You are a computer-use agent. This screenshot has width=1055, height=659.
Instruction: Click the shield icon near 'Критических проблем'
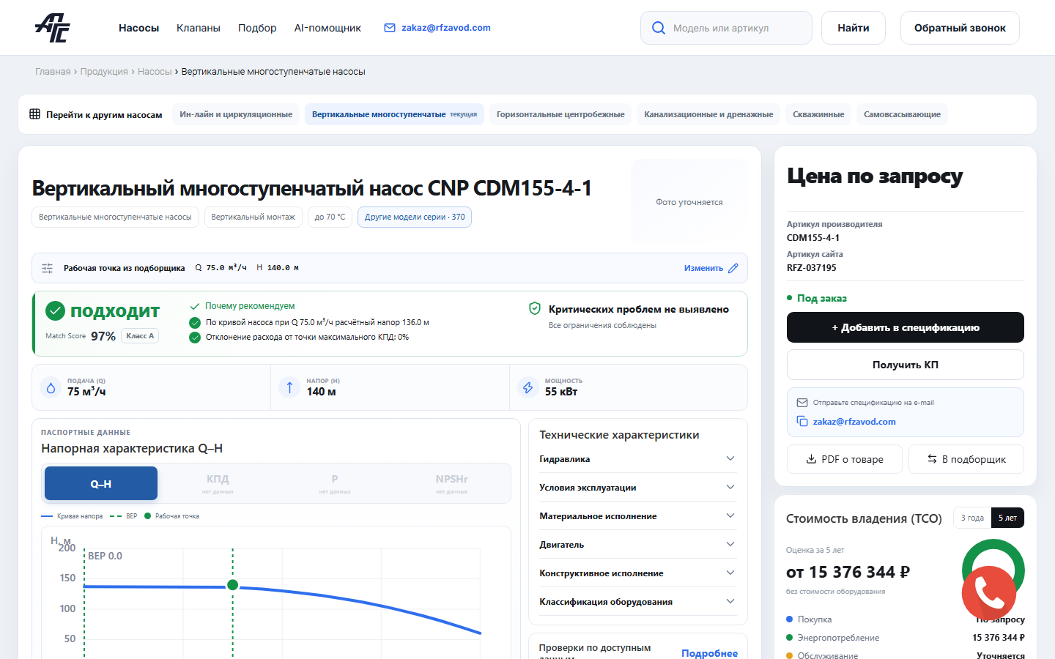pyautogui.click(x=535, y=309)
